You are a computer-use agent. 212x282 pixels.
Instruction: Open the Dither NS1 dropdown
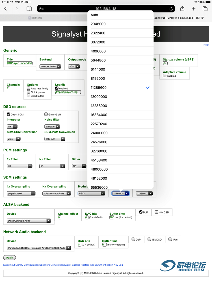[x=79, y=166]
